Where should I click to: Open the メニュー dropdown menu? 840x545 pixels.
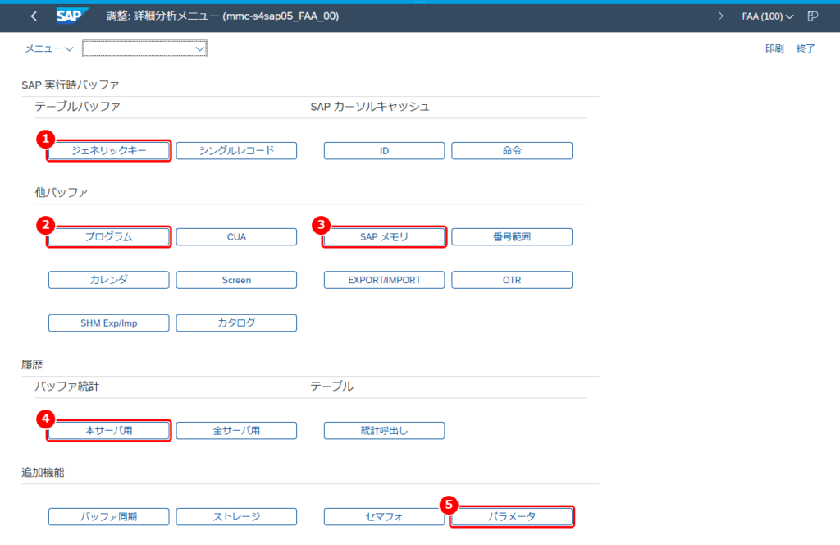click(48, 48)
